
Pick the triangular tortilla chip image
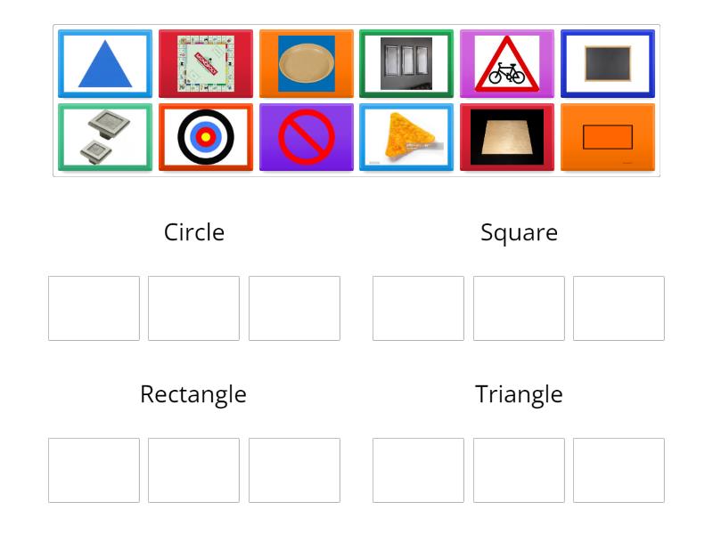coord(406,137)
